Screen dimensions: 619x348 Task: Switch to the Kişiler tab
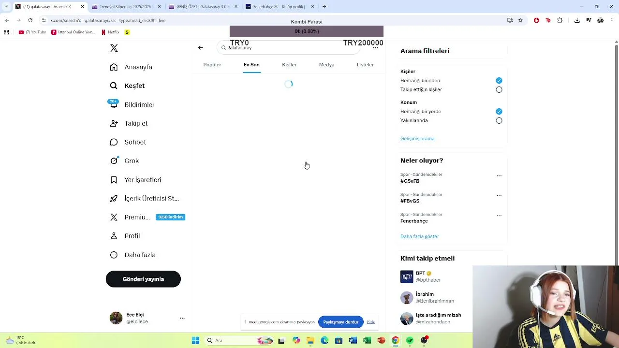click(x=289, y=65)
